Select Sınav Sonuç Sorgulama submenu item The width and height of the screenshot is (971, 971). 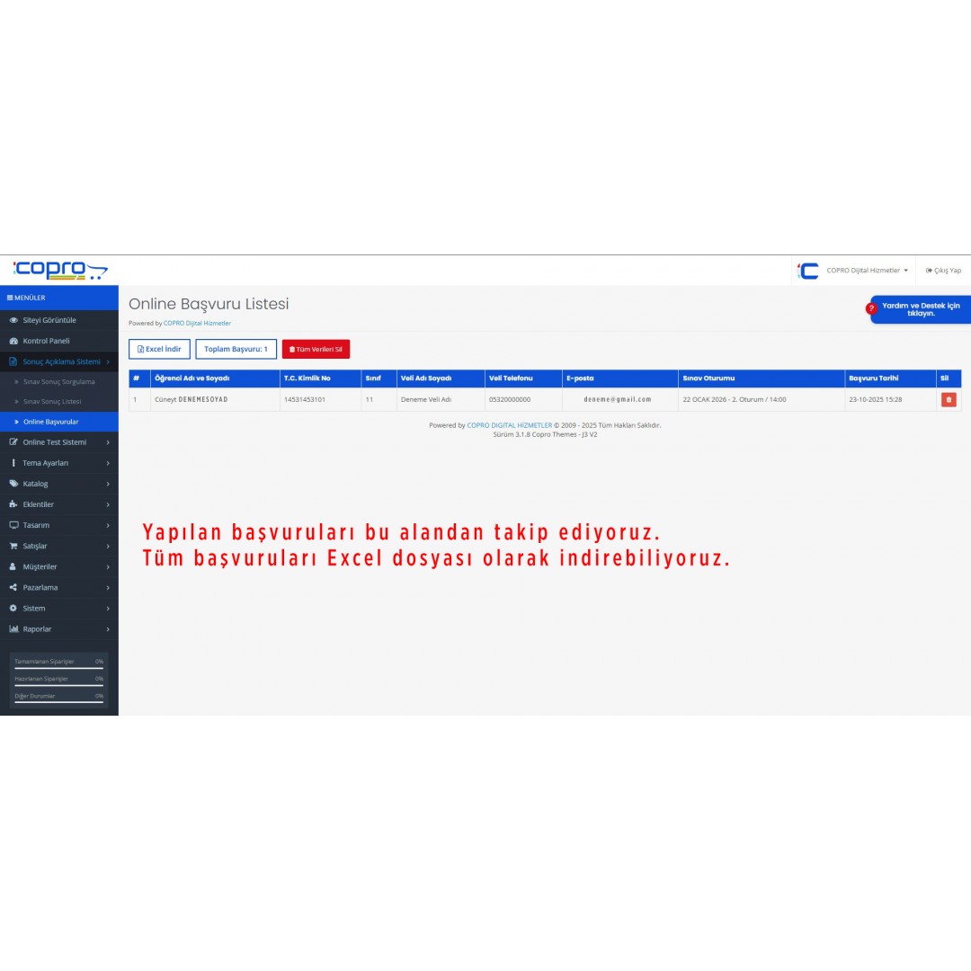coord(58,382)
